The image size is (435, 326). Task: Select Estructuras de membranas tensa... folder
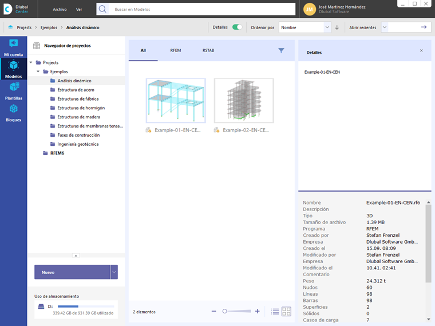(x=90, y=126)
